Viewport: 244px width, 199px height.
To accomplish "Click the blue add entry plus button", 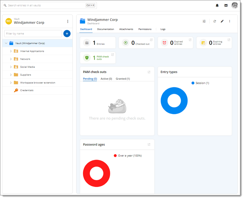I will point(67,34).
